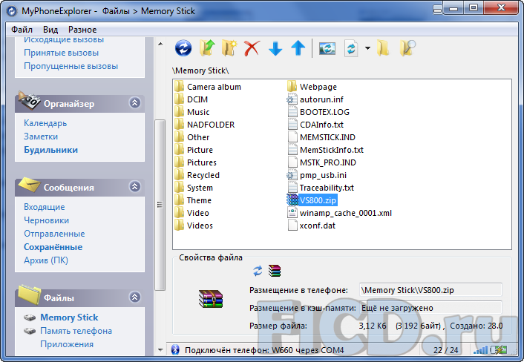Click the small refresh icon in file properties
Viewport: 524px width, 362px height.
click(x=258, y=271)
